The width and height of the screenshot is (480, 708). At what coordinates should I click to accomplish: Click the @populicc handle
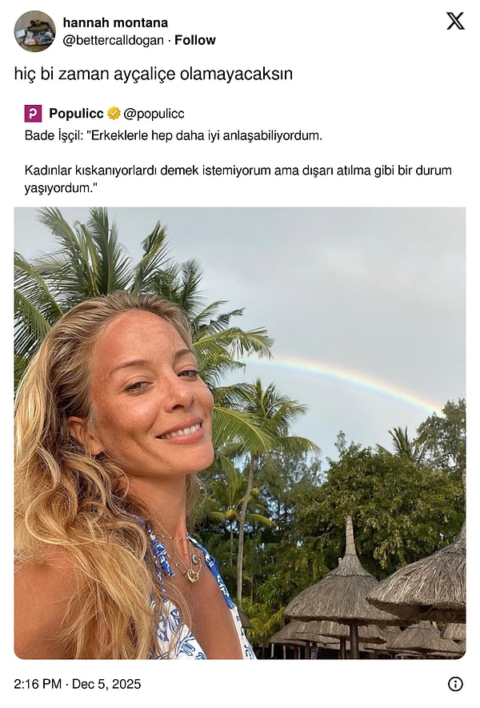tap(154, 114)
